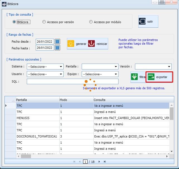Click the text label 'generar'
Image resolution: width=179 pixels, height=169 pixels.
pos(81,44)
